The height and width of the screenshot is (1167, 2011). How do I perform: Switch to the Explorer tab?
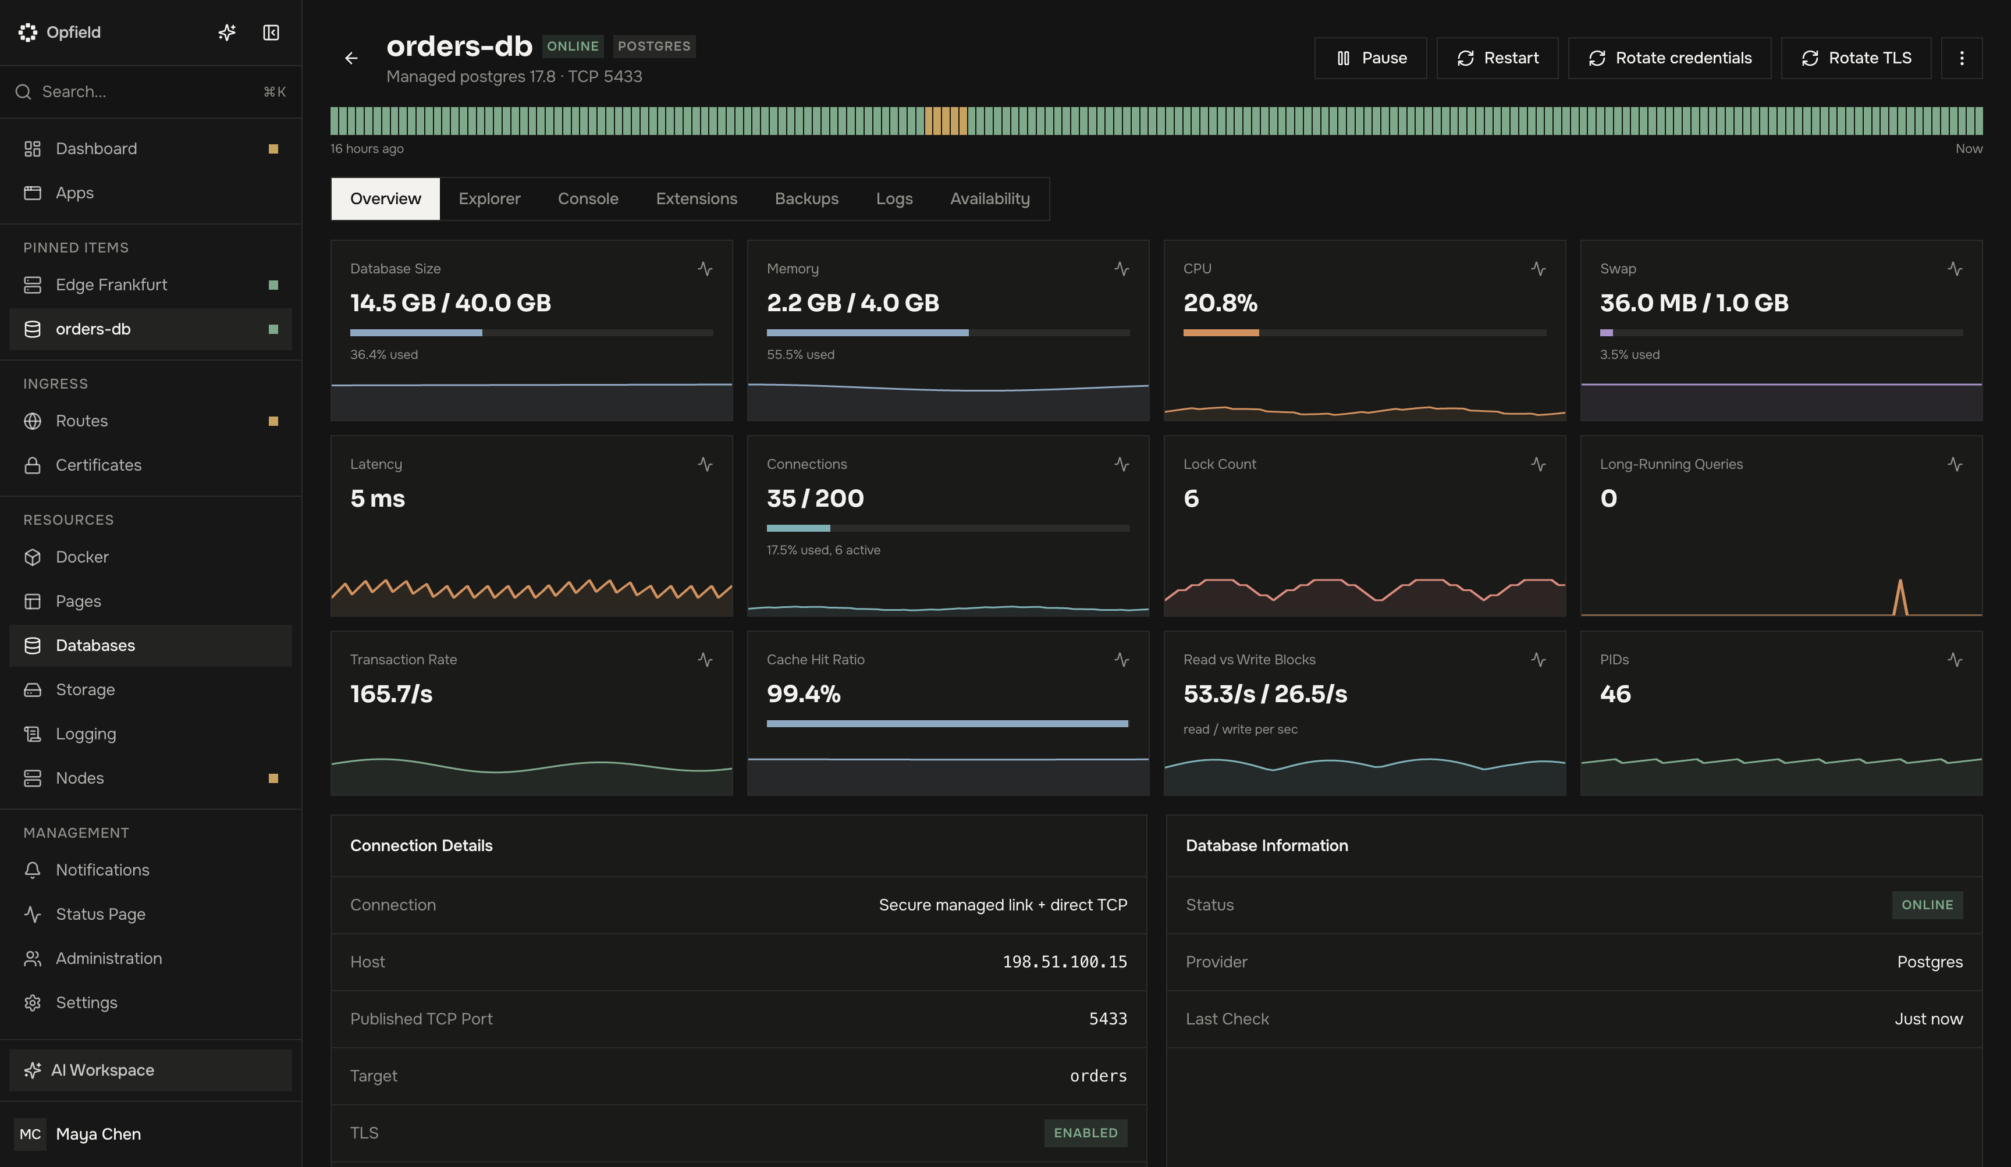(489, 198)
